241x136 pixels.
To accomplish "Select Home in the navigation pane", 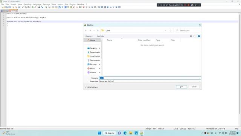I will click(x=92, y=40).
